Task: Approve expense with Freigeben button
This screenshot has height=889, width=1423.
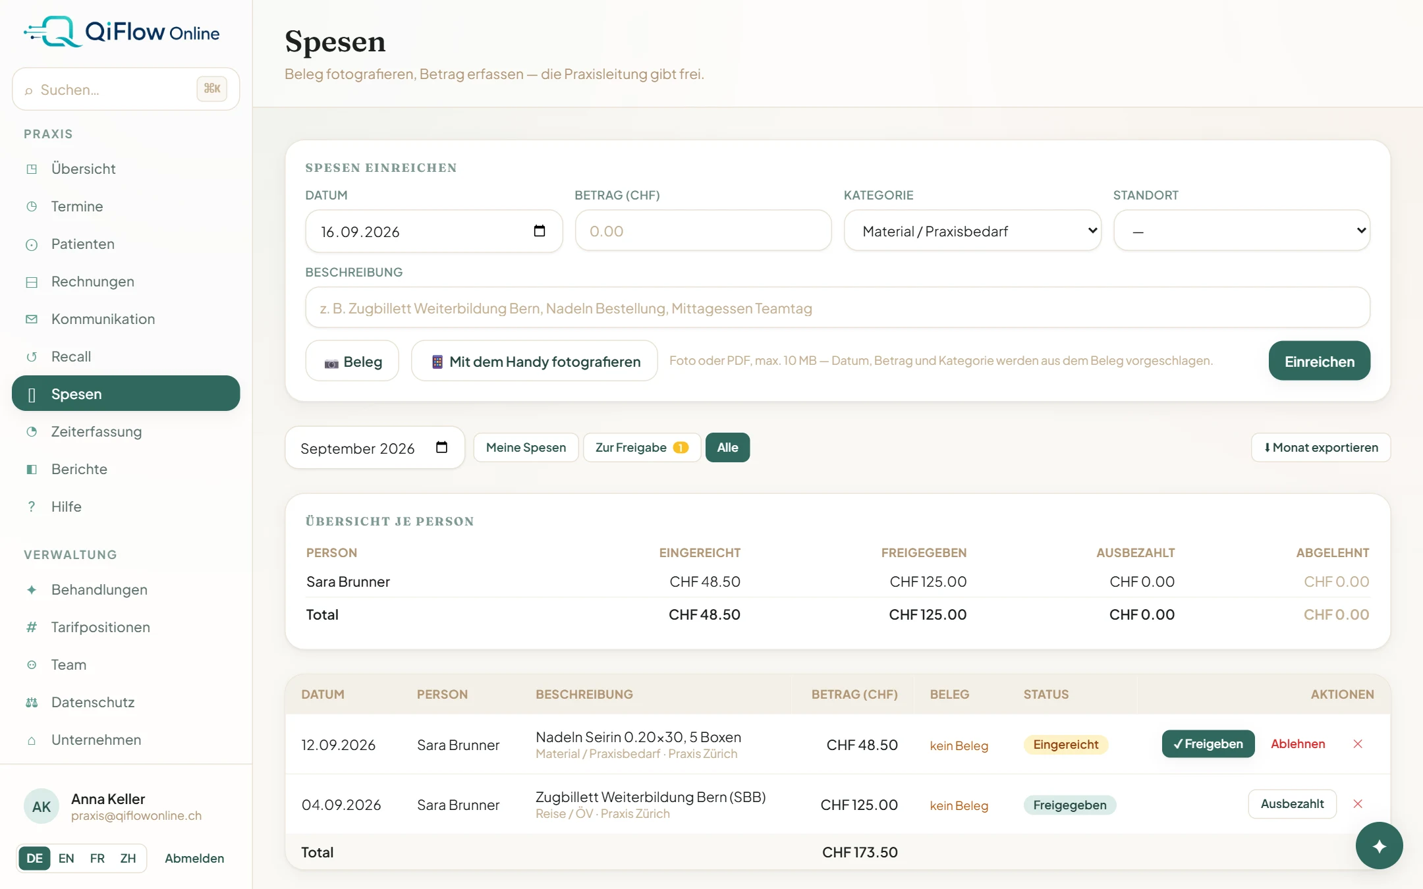Action: (1208, 744)
